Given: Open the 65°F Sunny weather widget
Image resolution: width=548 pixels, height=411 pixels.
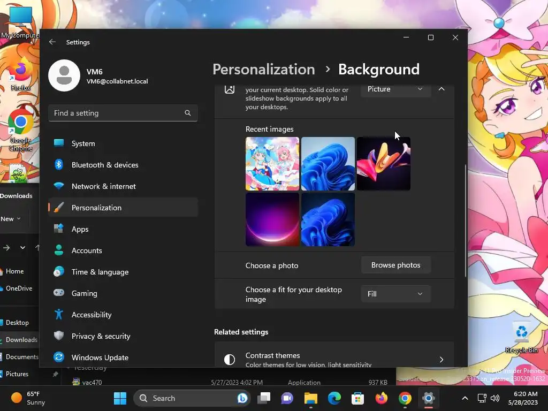Looking at the screenshot, I should click(x=28, y=398).
